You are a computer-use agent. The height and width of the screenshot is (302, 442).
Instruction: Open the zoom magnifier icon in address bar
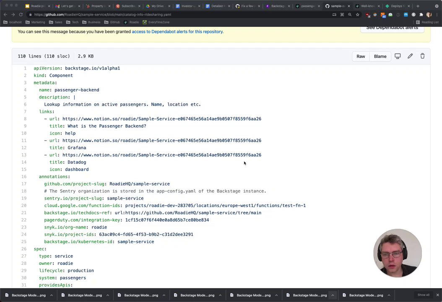tap(350, 15)
